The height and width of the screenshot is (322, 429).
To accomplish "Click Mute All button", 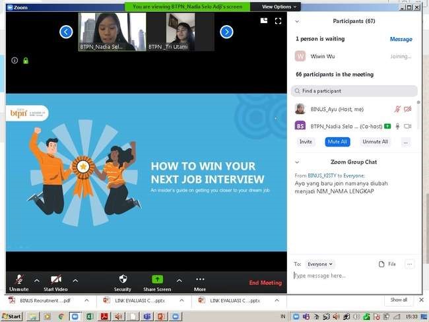I will click(337, 142).
